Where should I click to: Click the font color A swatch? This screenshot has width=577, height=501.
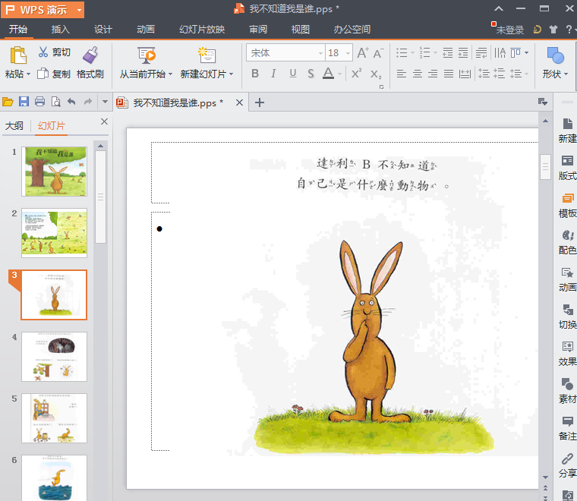coord(328,74)
